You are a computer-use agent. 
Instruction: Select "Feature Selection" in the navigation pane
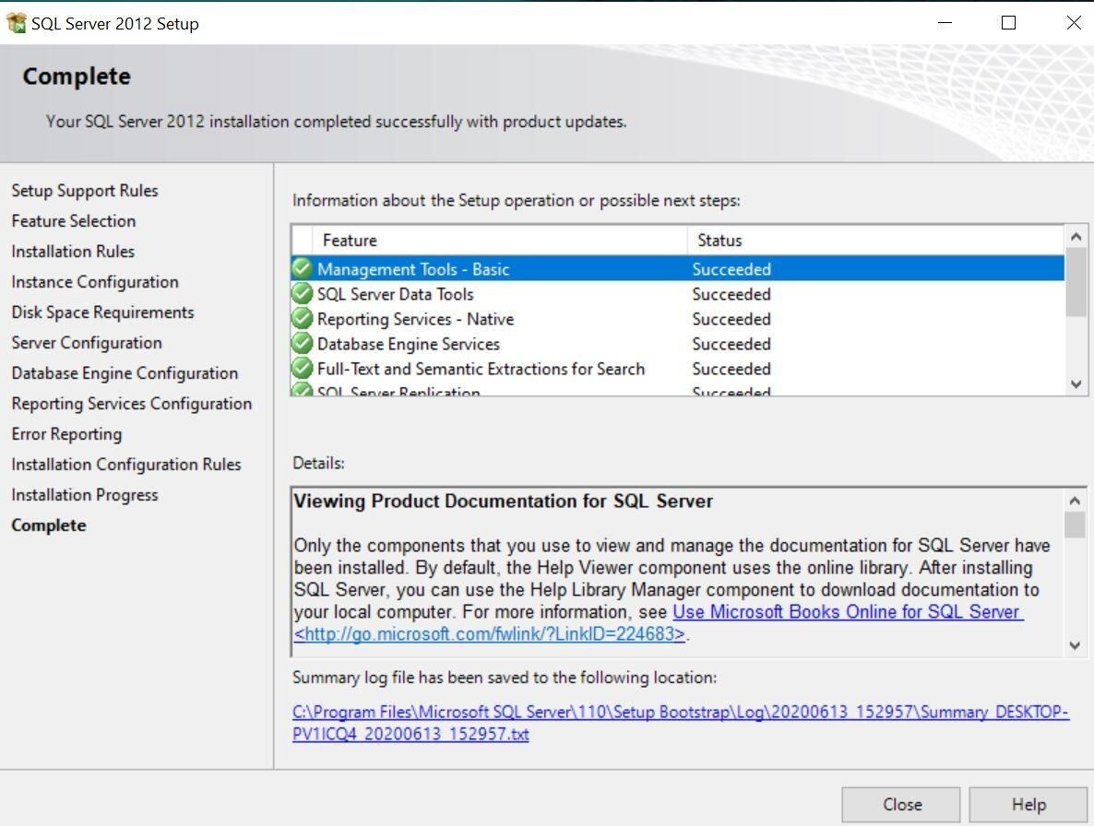coord(73,221)
